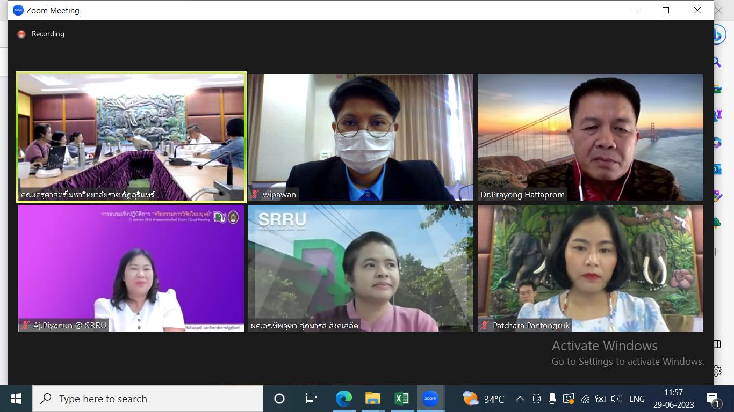Open File Explorer from the taskbar
Image resolution: width=734 pixels, height=412 pixels.
click(372, 399)
